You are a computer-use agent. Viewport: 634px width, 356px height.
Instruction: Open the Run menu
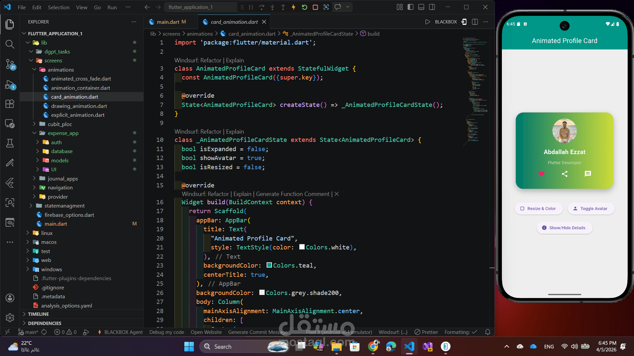click(112, 7)
